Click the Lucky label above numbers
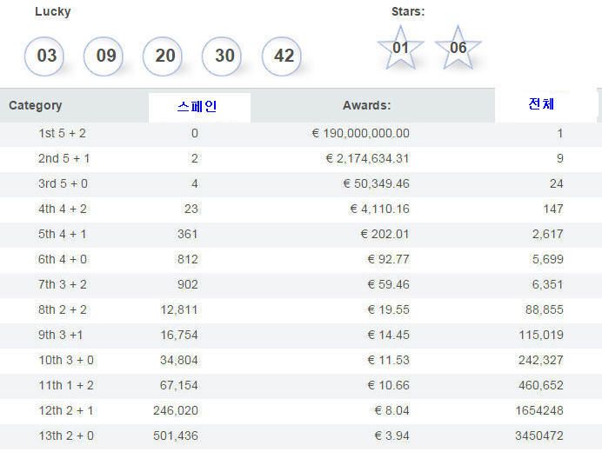The width and height of the screenshot is (602, 452). point(52,11)
